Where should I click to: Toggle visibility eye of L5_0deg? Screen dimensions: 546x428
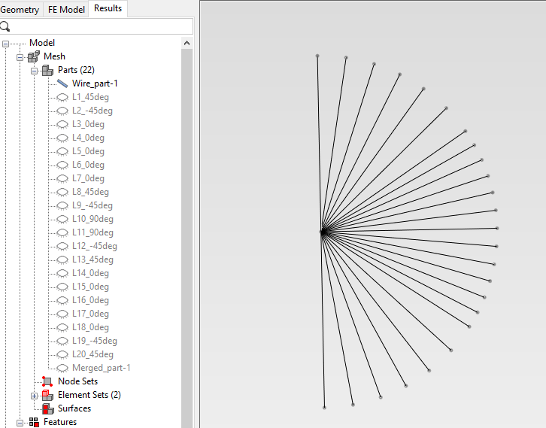(x=62, y=151)
